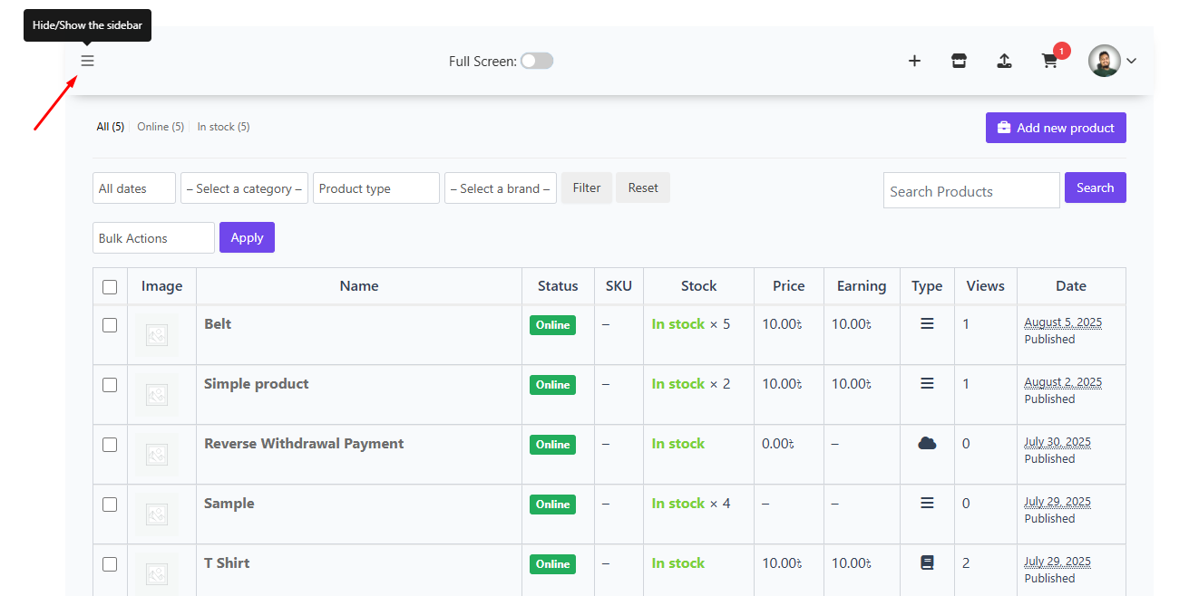Open the Belt product link

(218, 323)
